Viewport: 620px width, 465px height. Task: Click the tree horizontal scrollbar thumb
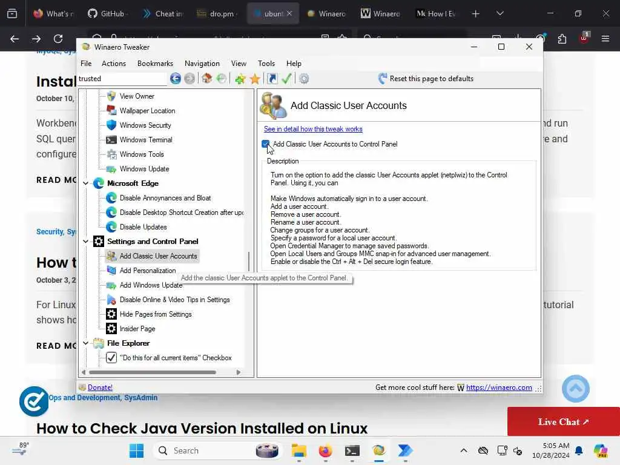pos(153,372)
